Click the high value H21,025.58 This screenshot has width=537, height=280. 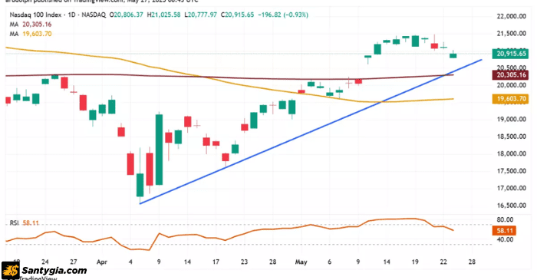pos(163,15)
